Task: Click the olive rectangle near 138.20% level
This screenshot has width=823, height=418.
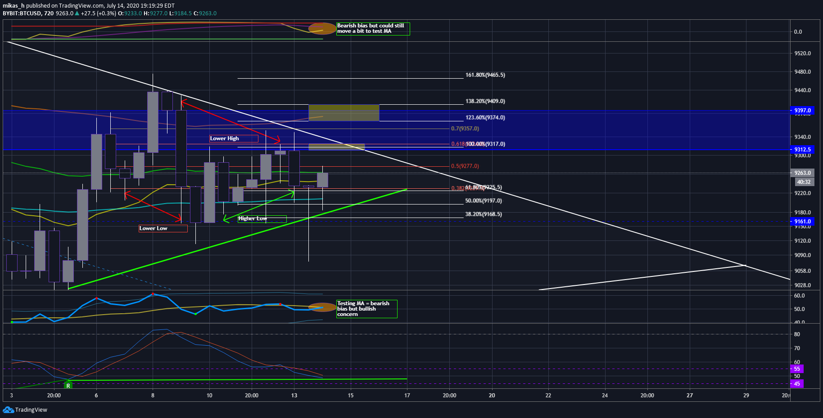Action: pyautogui.click(x=344, y=113)
